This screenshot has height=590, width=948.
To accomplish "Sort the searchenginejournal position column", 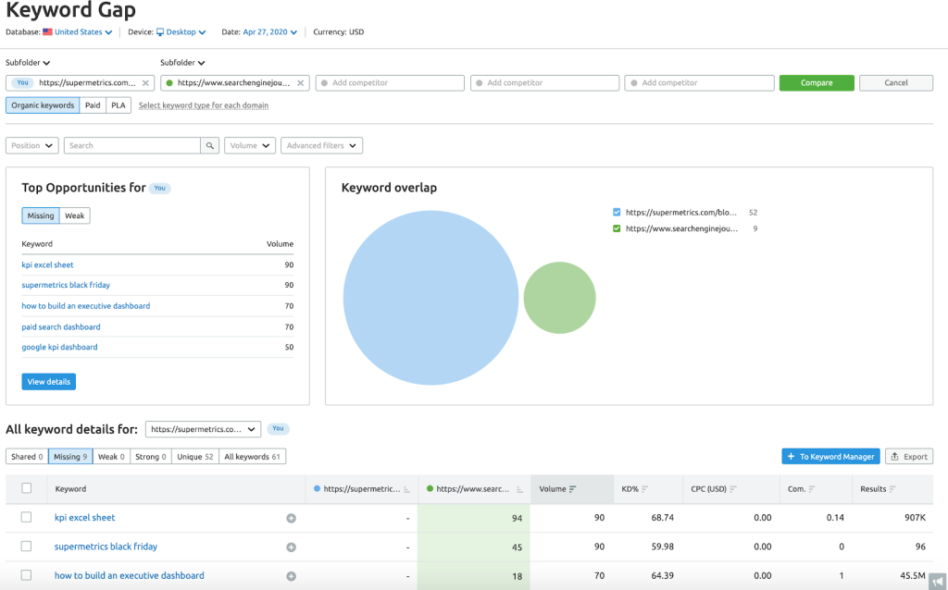I will point(519,490).
